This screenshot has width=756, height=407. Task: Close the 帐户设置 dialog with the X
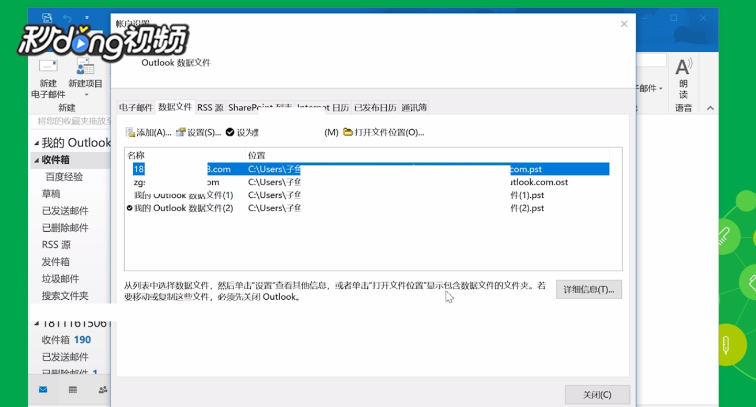coord(624,24)
